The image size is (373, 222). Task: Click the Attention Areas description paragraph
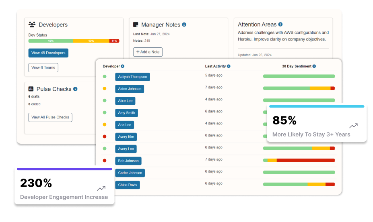[x=283, y=36]
